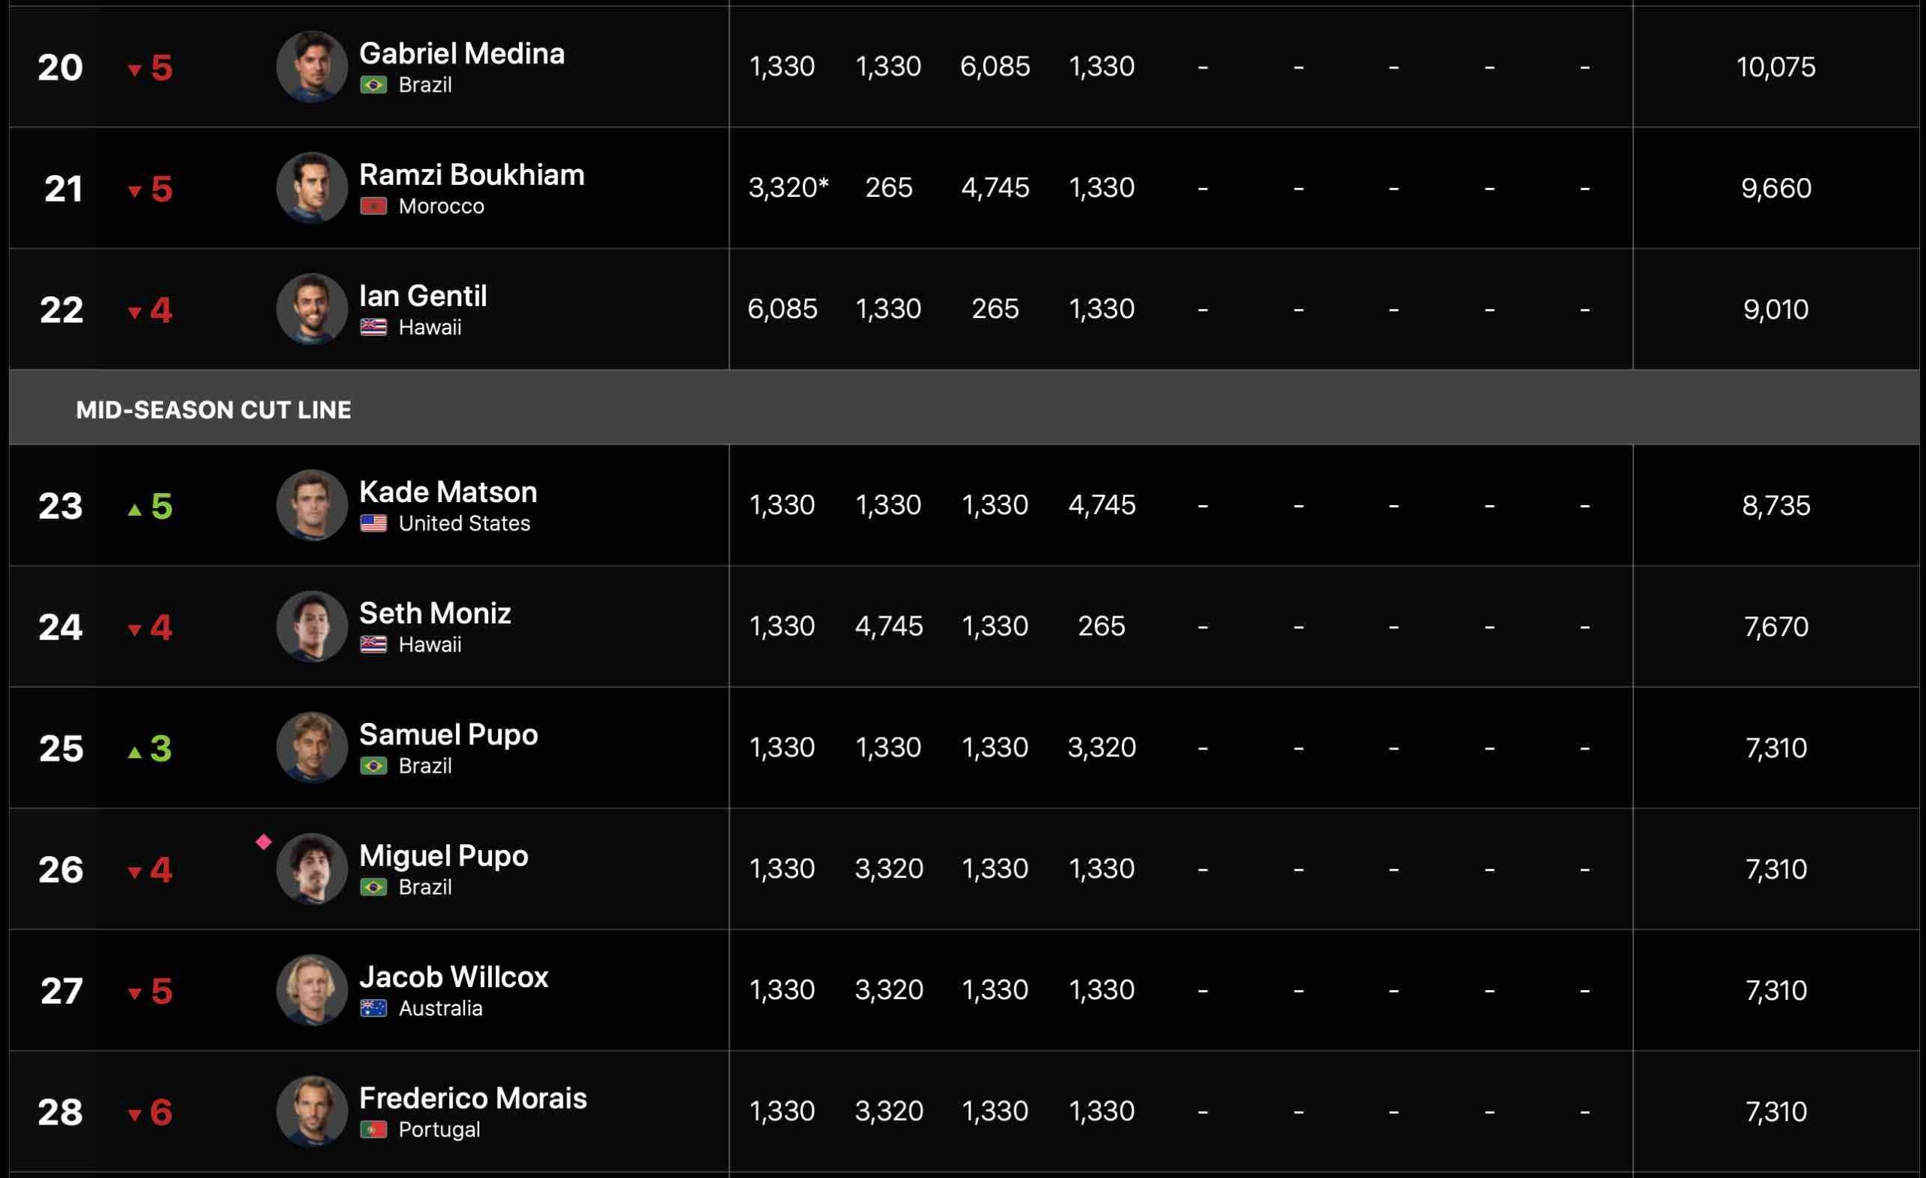Click the Australia flag icon
Viewport: 1926px width, 1178px height.
(374, 1009)
